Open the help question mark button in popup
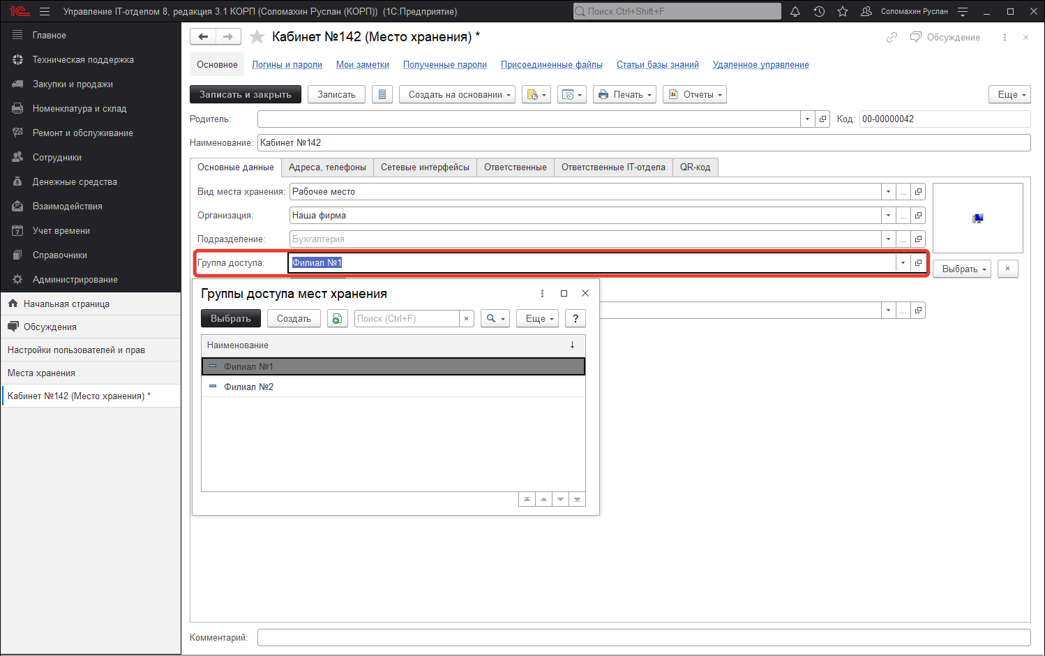 (x=576, y=319)
